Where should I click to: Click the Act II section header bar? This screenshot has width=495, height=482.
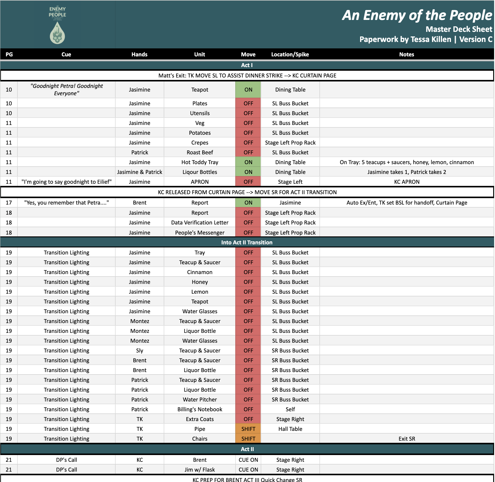[x=247, y=449]
